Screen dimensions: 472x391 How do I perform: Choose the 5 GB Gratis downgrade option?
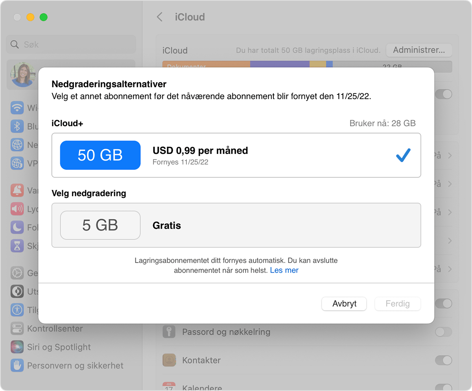[236, 225]
